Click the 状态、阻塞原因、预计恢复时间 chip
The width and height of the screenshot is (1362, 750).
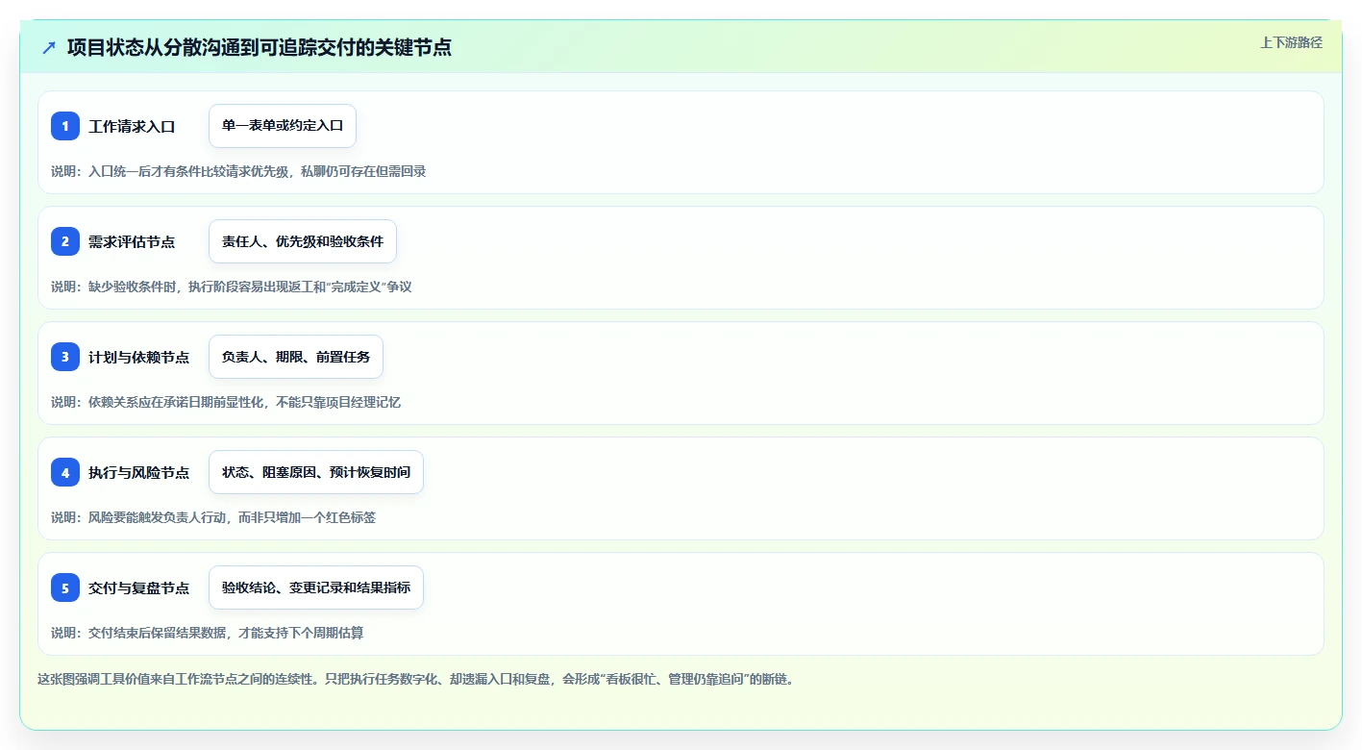point(316,472)
